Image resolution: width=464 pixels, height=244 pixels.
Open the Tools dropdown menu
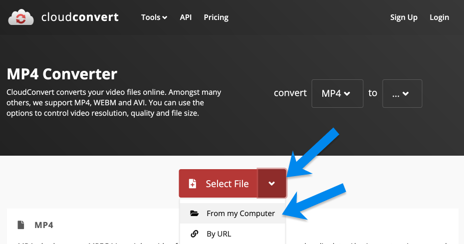[154, 17]
